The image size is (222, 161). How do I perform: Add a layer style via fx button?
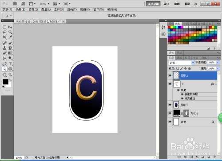[185, 157]
